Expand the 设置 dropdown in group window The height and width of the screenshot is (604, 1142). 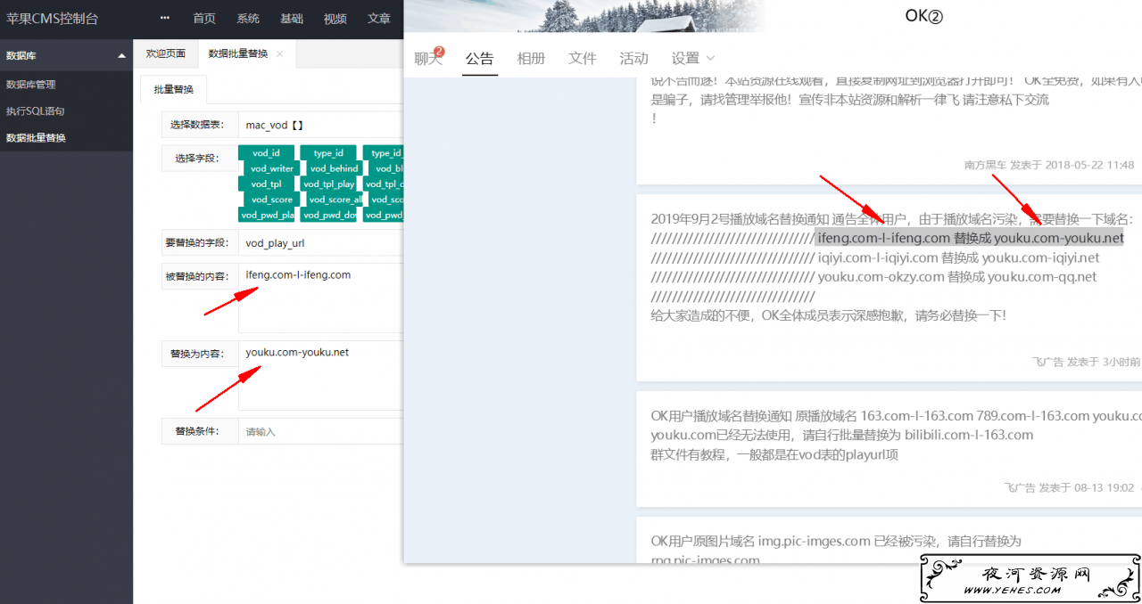pos(693,59)
